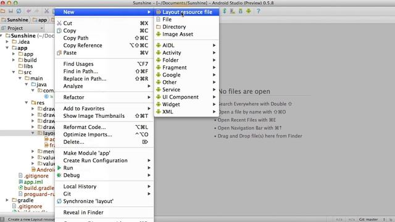
Task: Click Synchronize 'layout' in the context menu
Action: pos(104,201)
